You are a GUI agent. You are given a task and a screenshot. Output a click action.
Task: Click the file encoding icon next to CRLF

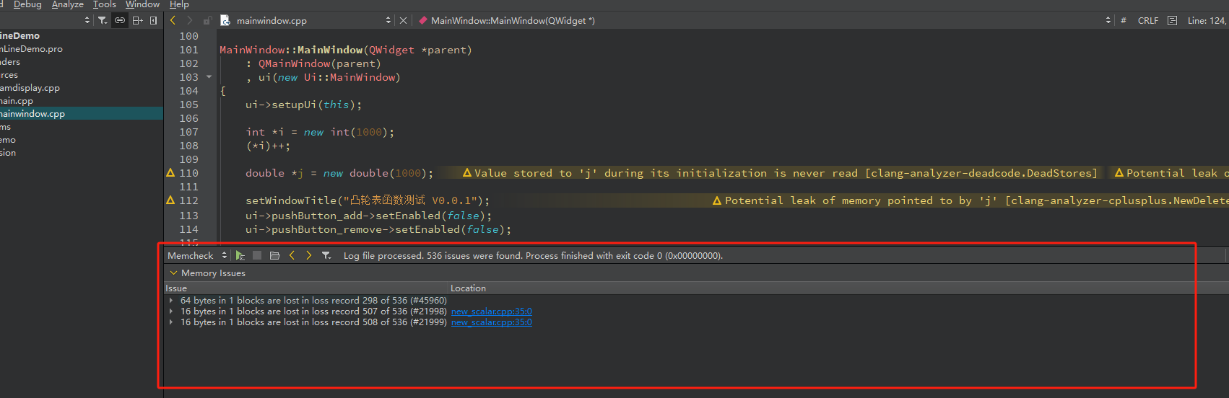pos(1172,21)
